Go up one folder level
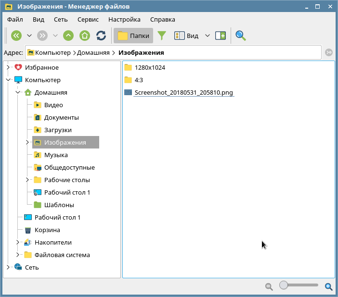 68,36
